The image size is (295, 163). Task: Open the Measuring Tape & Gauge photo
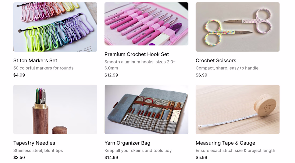(238, 109)
